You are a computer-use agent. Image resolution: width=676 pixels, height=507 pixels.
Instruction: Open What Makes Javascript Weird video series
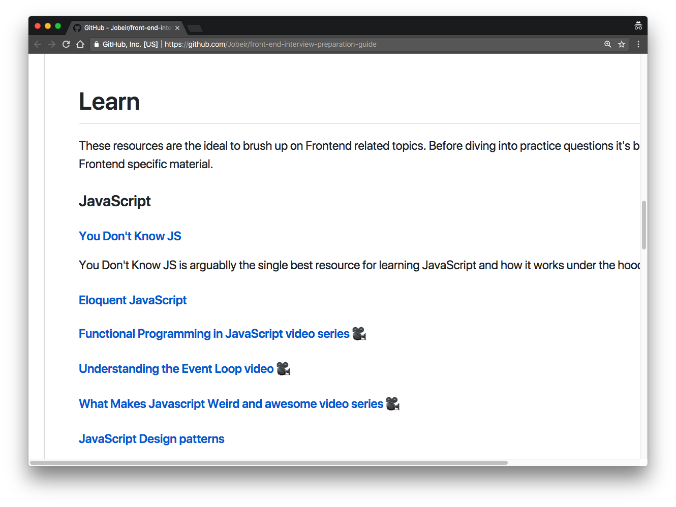[x=231, y=404]
